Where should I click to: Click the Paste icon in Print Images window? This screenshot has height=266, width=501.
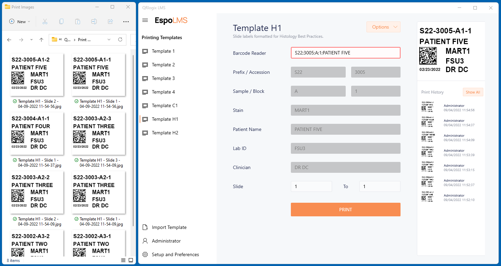click(78, 21)
